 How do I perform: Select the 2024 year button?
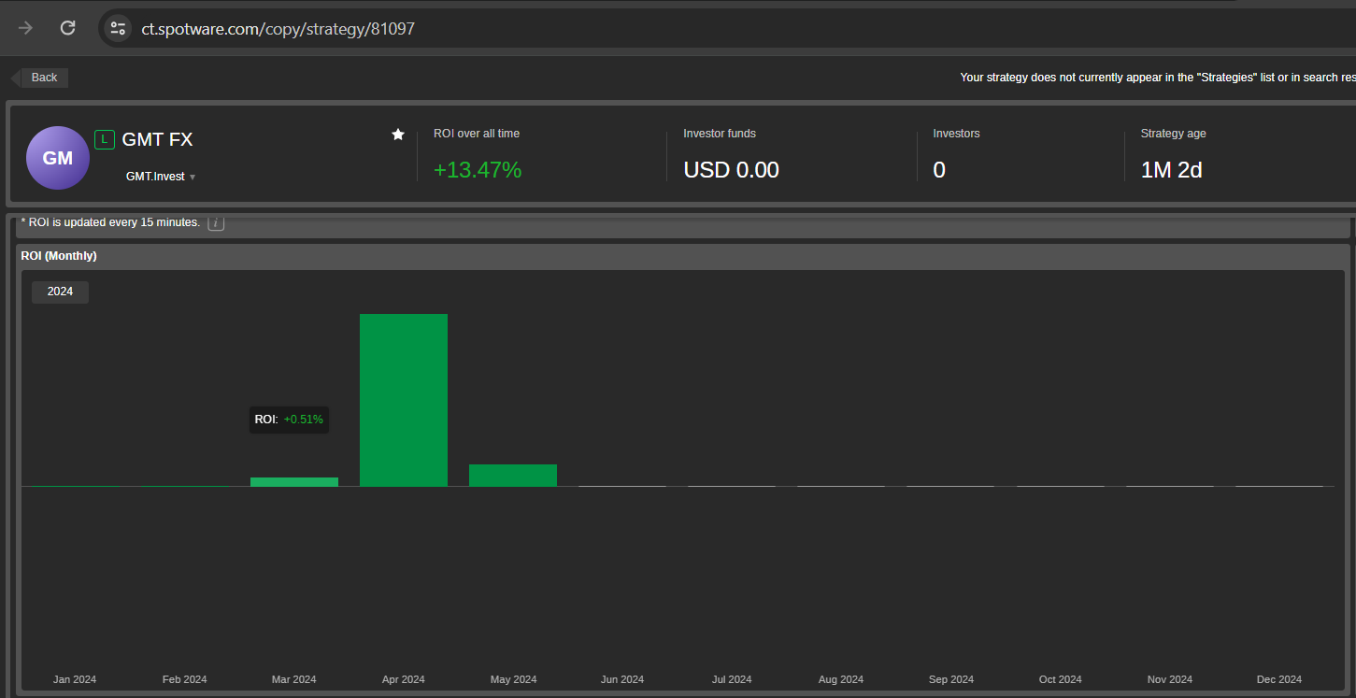[x=60, y=292]
